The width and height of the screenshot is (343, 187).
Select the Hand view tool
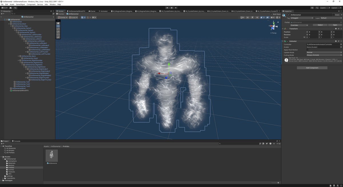[x=58, y=23]
